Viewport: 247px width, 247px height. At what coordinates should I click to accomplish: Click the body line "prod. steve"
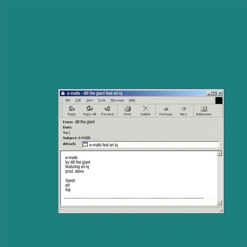pyautogui.click(x=75, y=171)
